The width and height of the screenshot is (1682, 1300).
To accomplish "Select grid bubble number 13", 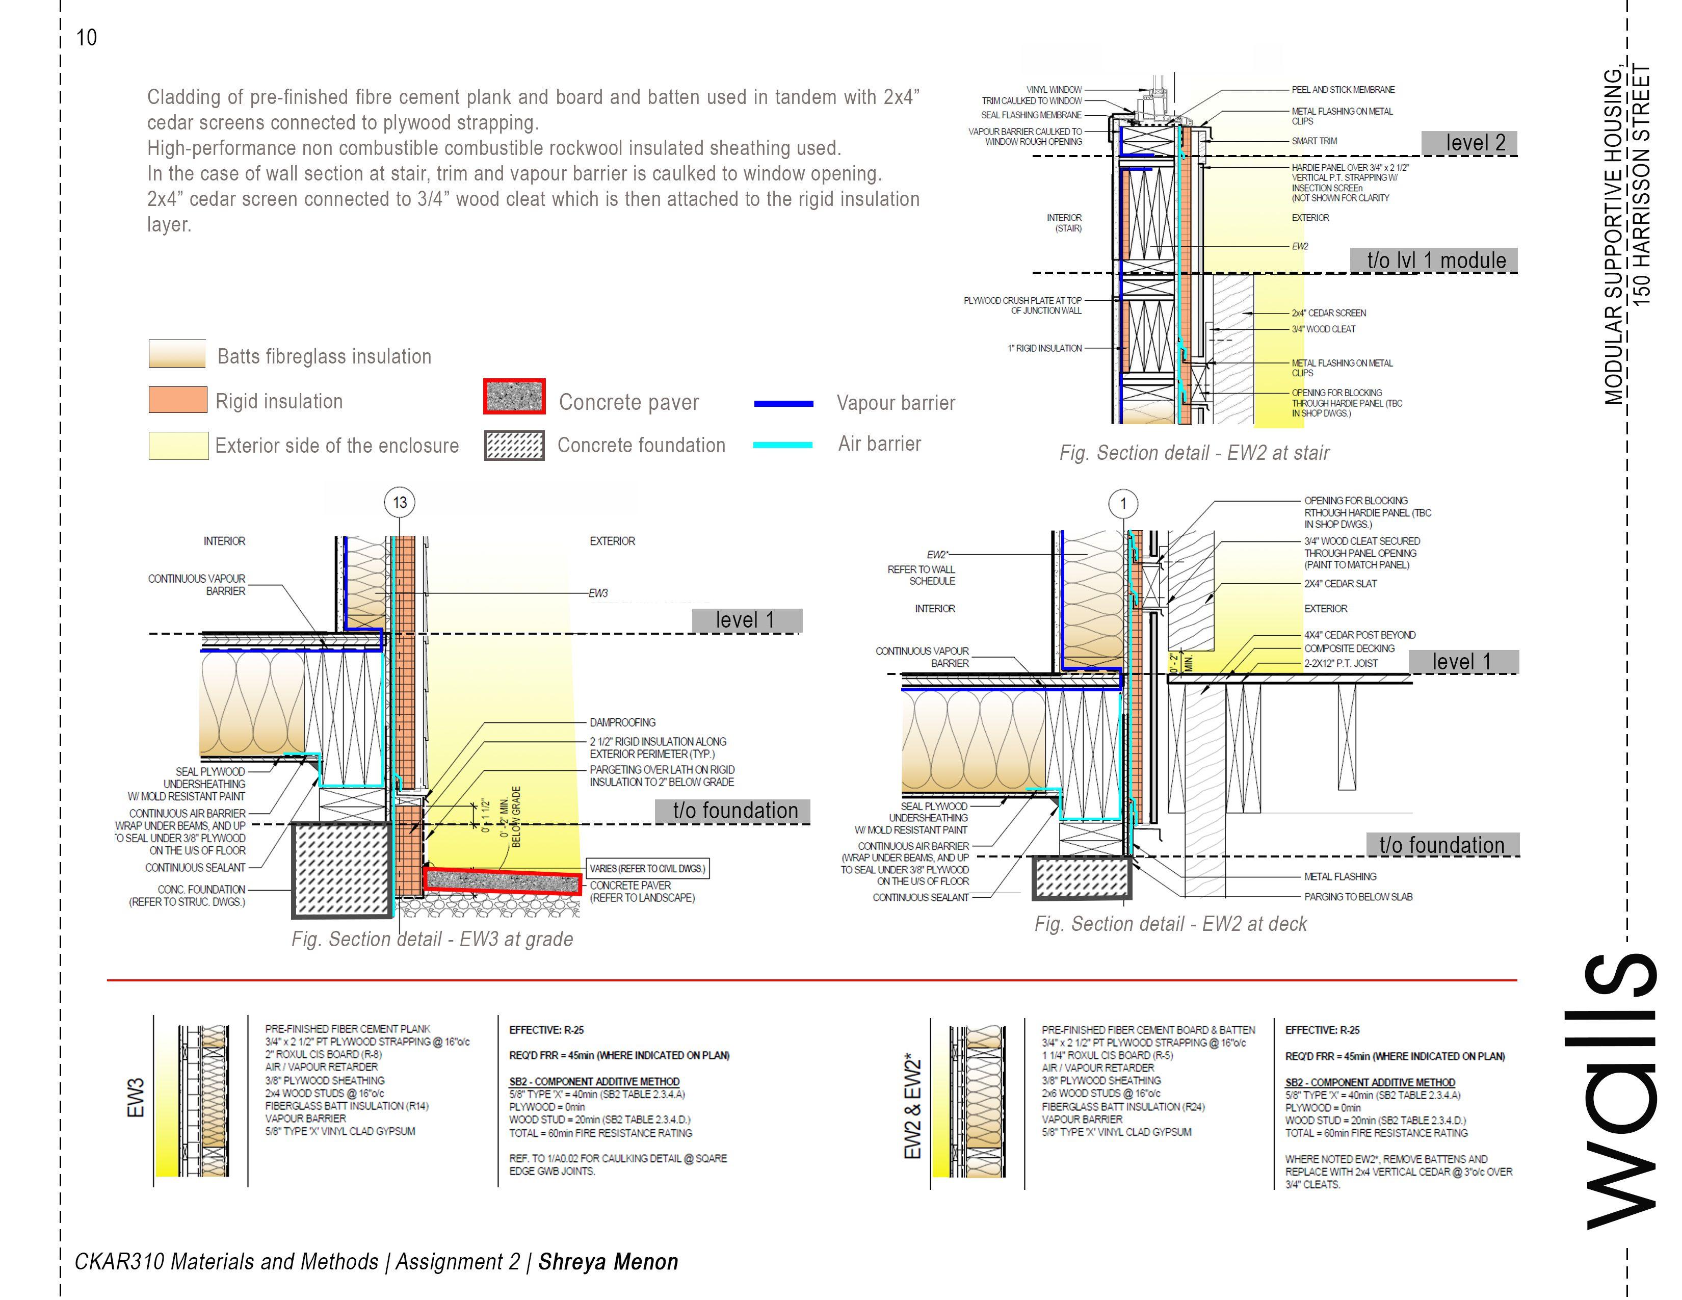I will [x=400, y=503].
